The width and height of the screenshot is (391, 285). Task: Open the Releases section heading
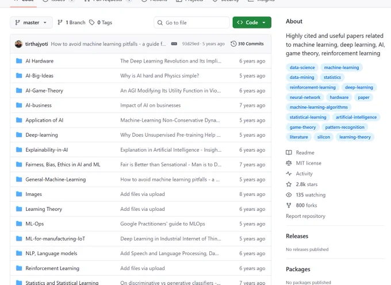point(297,236)
